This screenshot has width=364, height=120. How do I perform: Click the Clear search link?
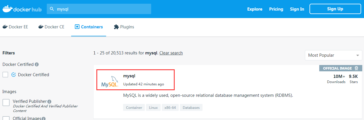click(x=171, y=53)
